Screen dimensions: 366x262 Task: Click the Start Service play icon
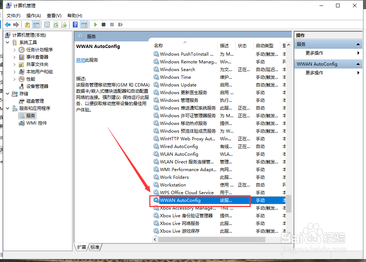(95, 25)
